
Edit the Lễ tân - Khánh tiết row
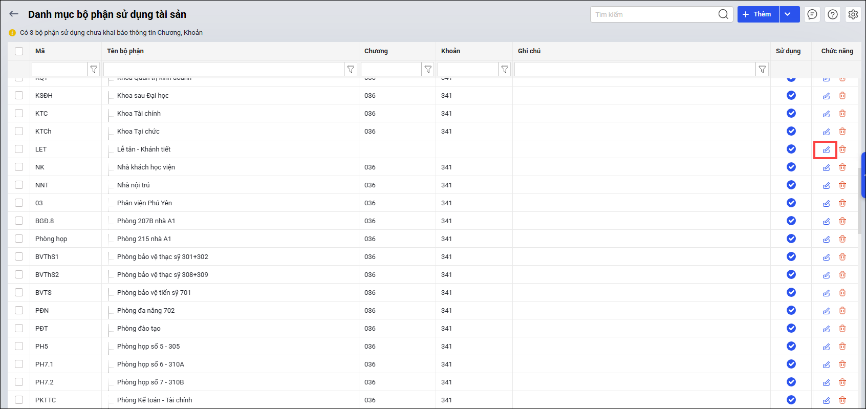point(826,149)
